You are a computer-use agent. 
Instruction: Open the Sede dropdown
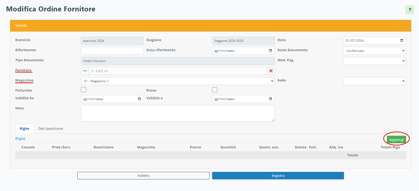click(x=374, y=81)
